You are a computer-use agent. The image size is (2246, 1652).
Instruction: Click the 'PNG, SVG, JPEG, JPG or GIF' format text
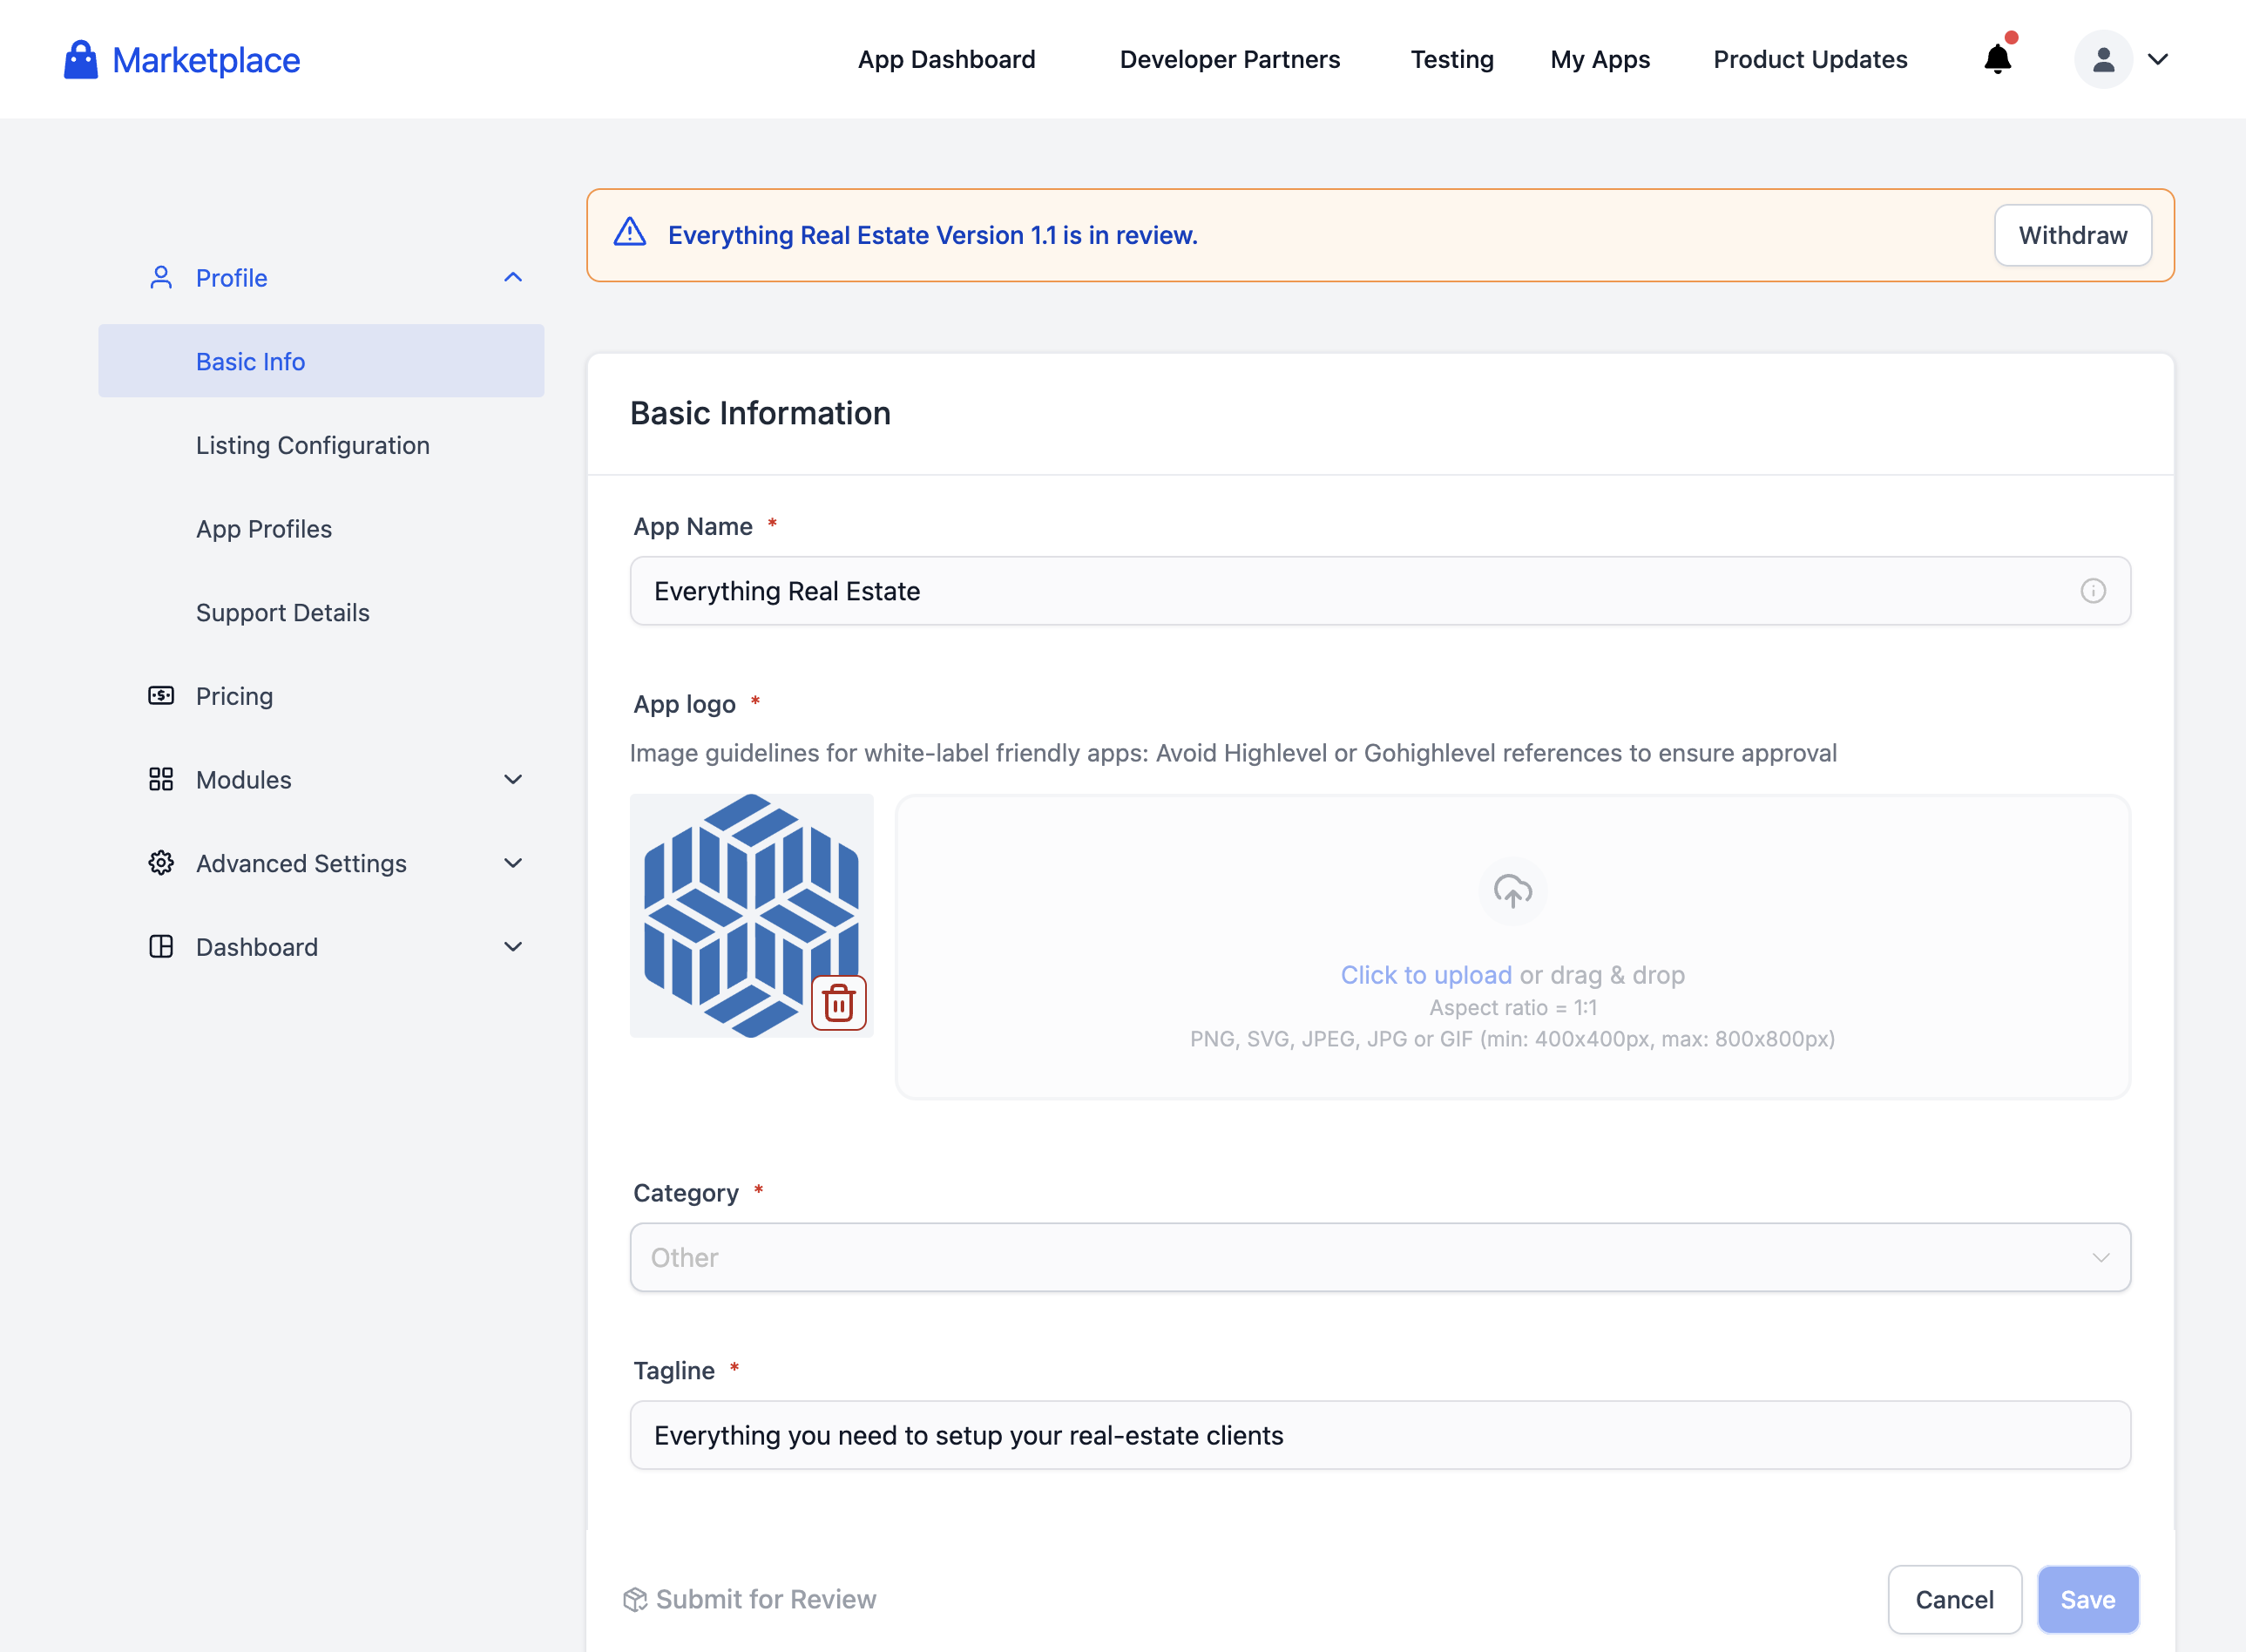(1512, 1039)
